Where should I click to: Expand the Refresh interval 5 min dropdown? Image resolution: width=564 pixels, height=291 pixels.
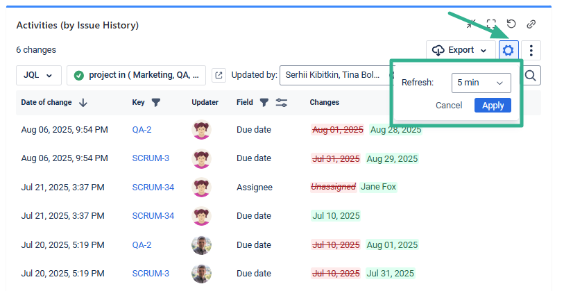(481, 83)
